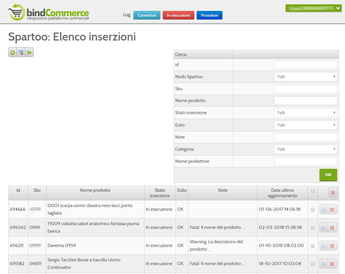This screenshot has height=274, width=345.
Task: Click product name '19209 ciabatta sabot anatomico'
Action: (93, 227)
